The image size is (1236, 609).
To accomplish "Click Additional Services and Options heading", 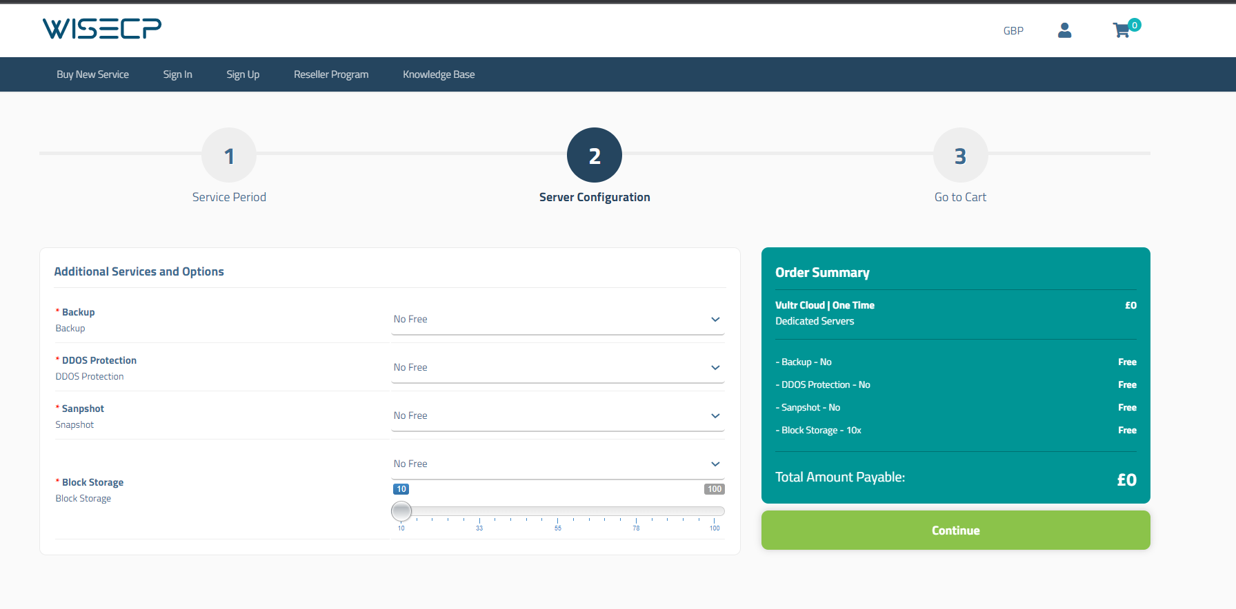I will pyautogui.click(x=139, y=271).
